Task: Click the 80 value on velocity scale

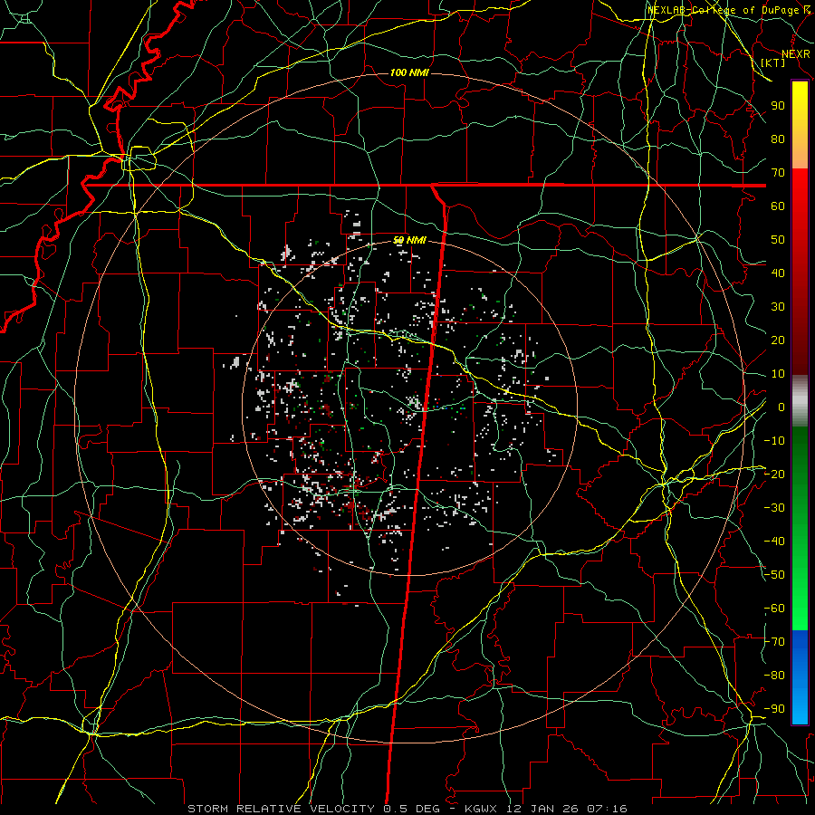Action: (778, 139)
